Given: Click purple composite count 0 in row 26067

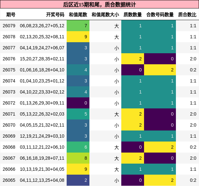Looking at the screenshot, I should (x=160, y=158).
